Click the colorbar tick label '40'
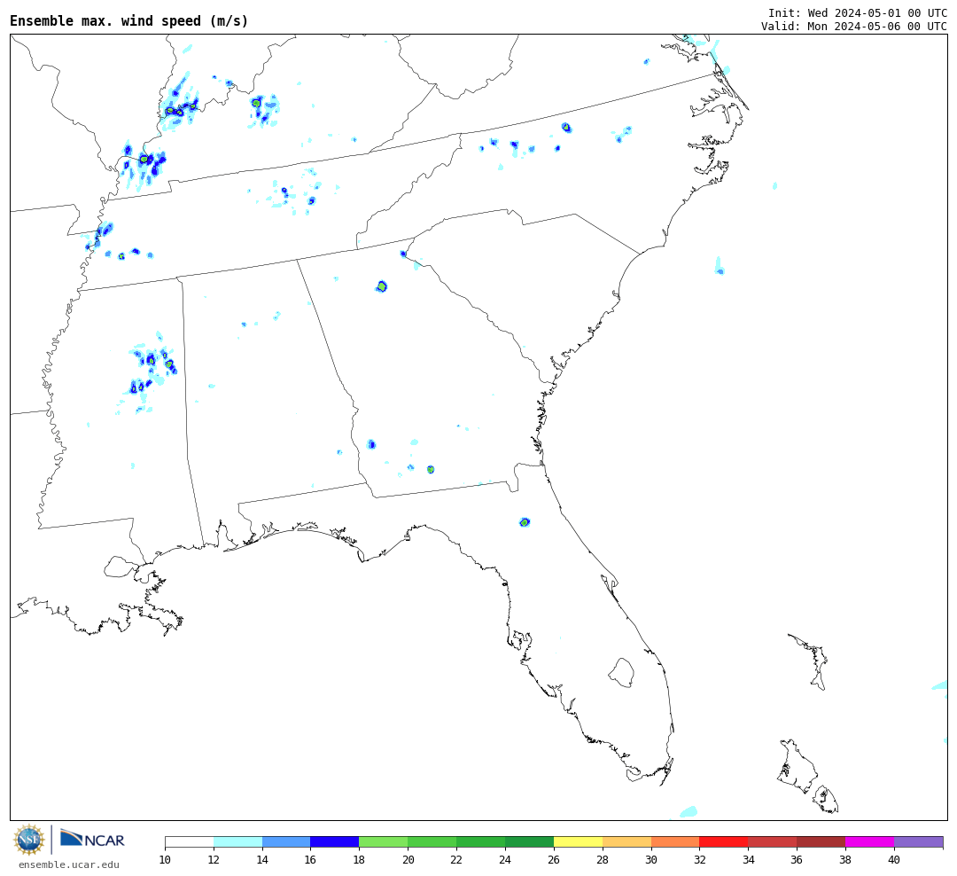The width and height of the screenshot is (957, 876). click(x=894, y=860)
